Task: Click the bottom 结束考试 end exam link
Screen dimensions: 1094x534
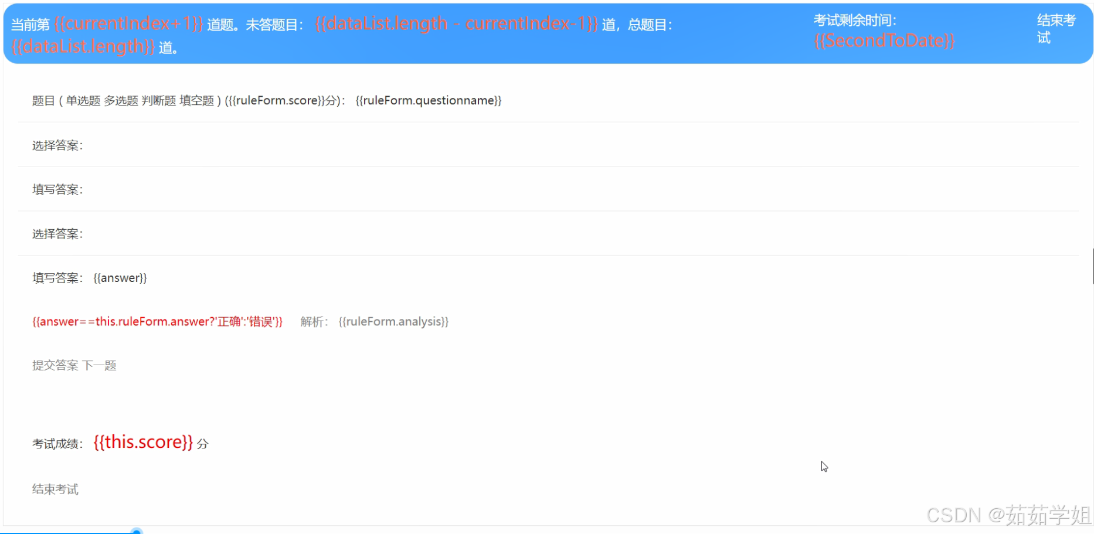Action: point(55,489)
